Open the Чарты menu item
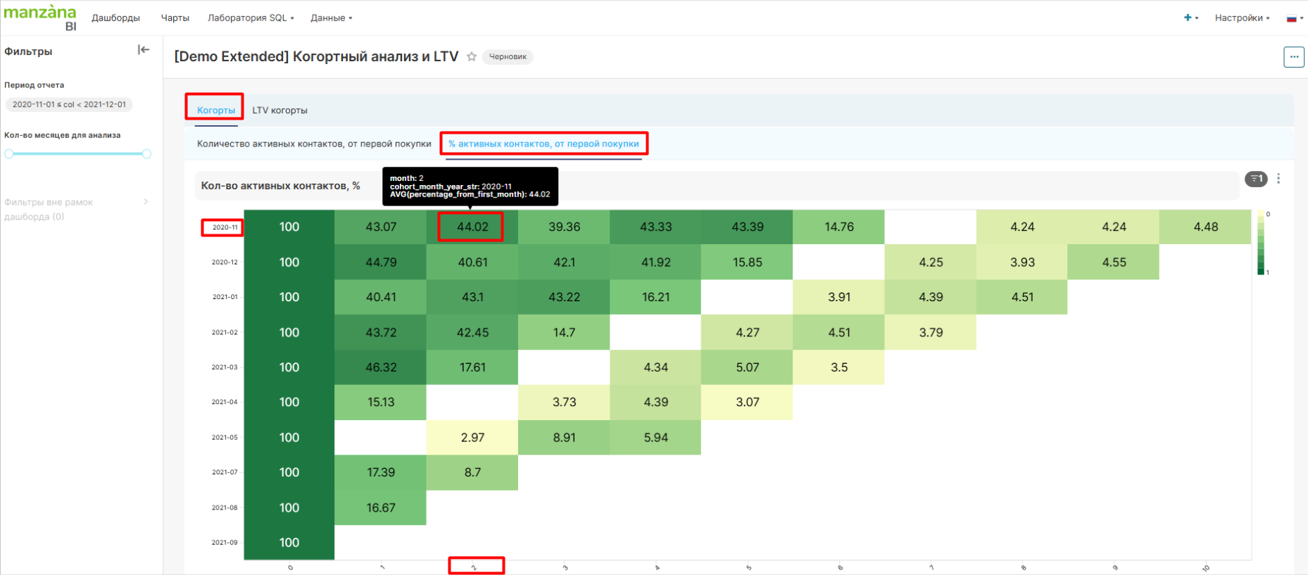The height and width of the screenshot is (575, 1308). click(175, 18)
